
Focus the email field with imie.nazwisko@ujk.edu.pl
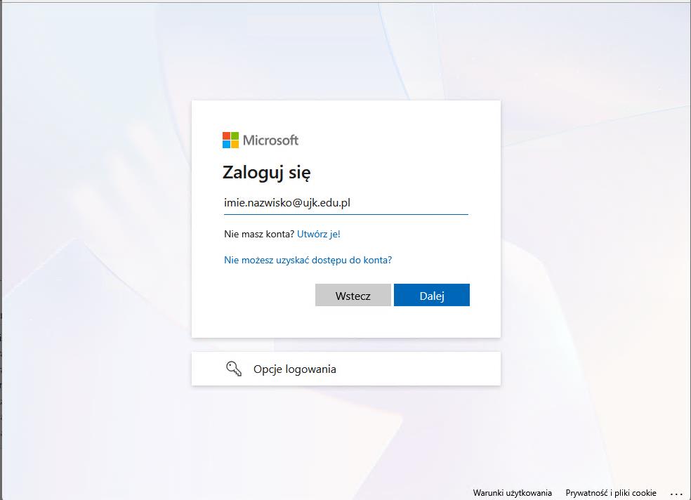[x=346, y=203]
